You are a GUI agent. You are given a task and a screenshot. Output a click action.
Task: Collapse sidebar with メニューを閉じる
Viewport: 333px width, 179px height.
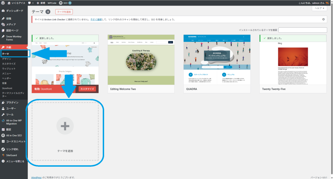[15, 161]
